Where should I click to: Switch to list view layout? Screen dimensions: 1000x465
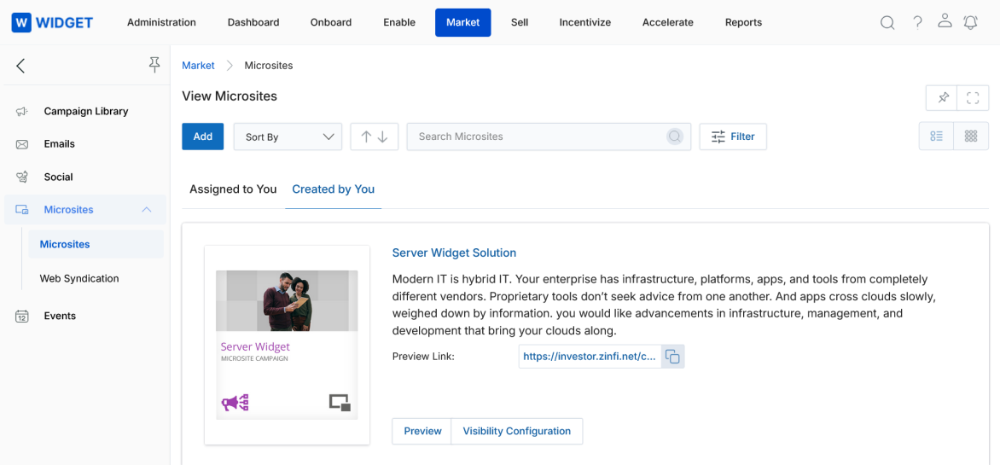936,136
